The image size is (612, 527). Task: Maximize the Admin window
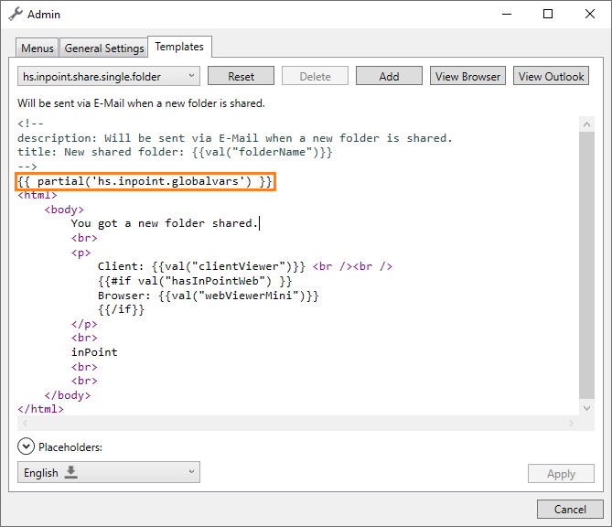coord(547,15)
